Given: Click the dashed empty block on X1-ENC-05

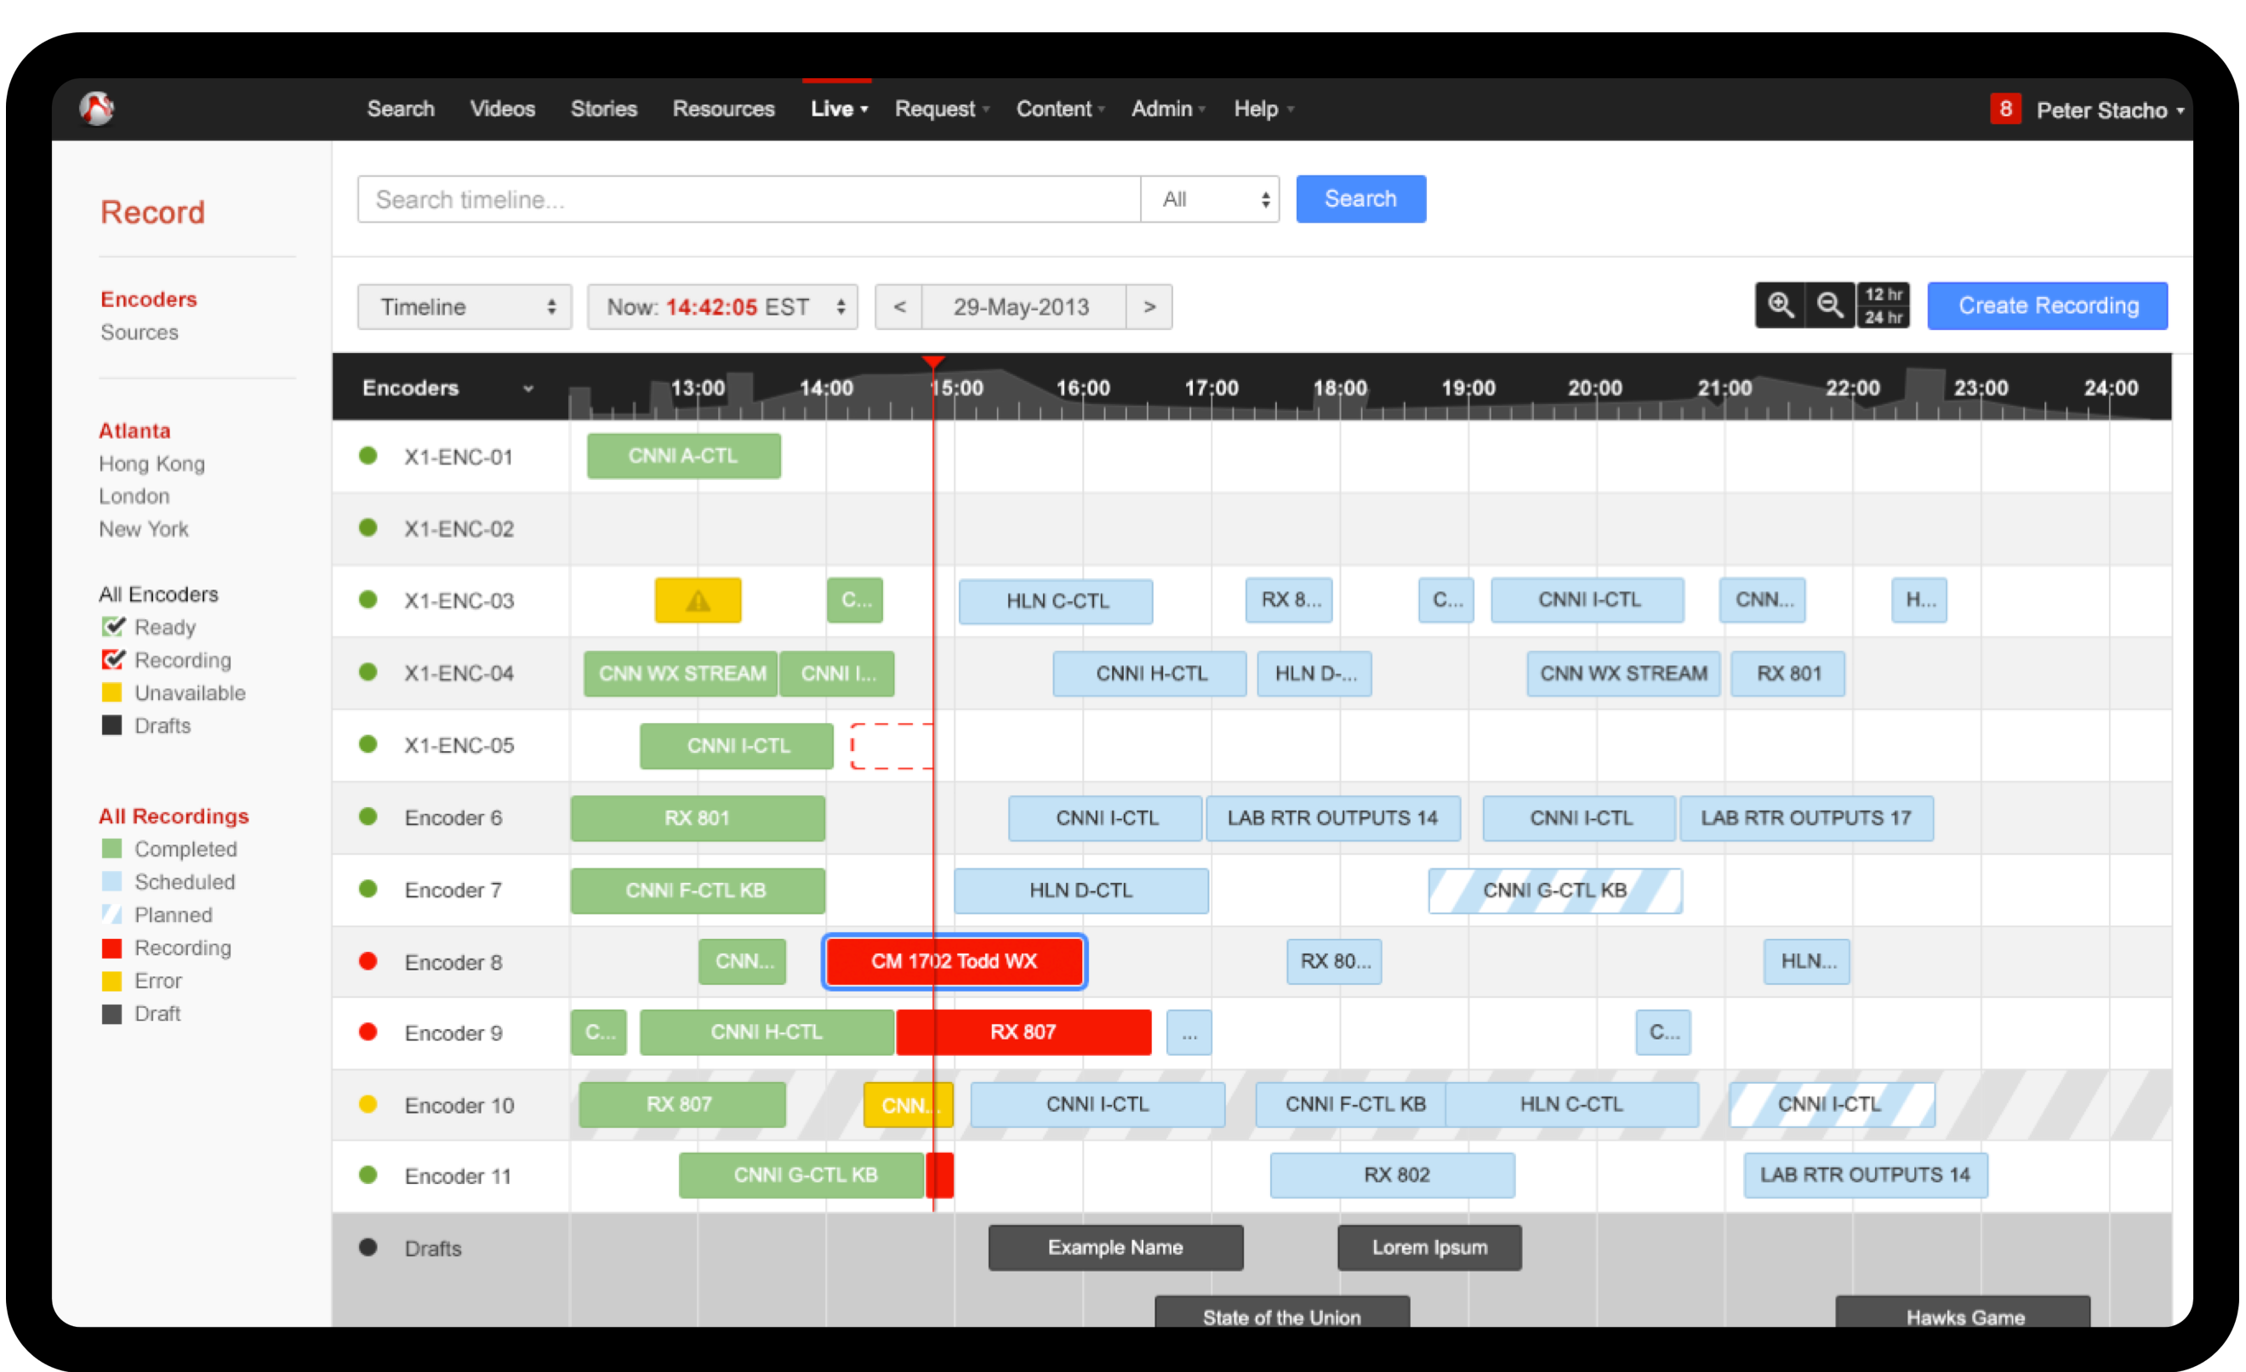Looking at the screenshot, I should 892,746.
